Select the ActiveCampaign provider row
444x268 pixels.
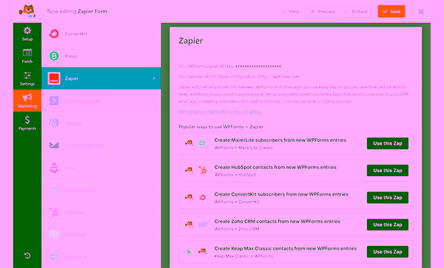[x=101, y=100]
